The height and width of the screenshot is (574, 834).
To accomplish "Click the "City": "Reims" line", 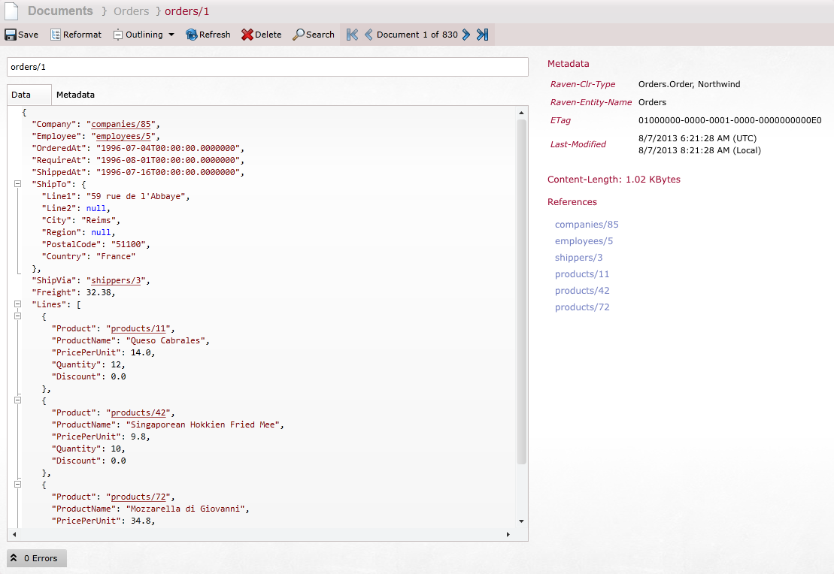I will click(x=81, y=220).
